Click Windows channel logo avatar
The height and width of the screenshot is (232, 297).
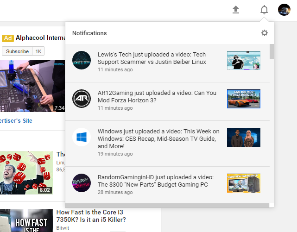(x=82, y=137)
